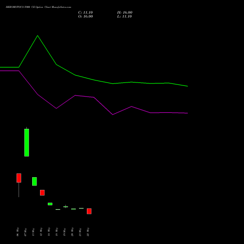Viewport: 244px width, 244px height.
Task: Click the 14 May date label
Action: click(49, 232)
